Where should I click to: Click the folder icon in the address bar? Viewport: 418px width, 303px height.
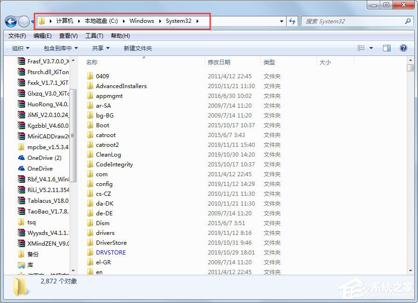[x=41, y=21]
